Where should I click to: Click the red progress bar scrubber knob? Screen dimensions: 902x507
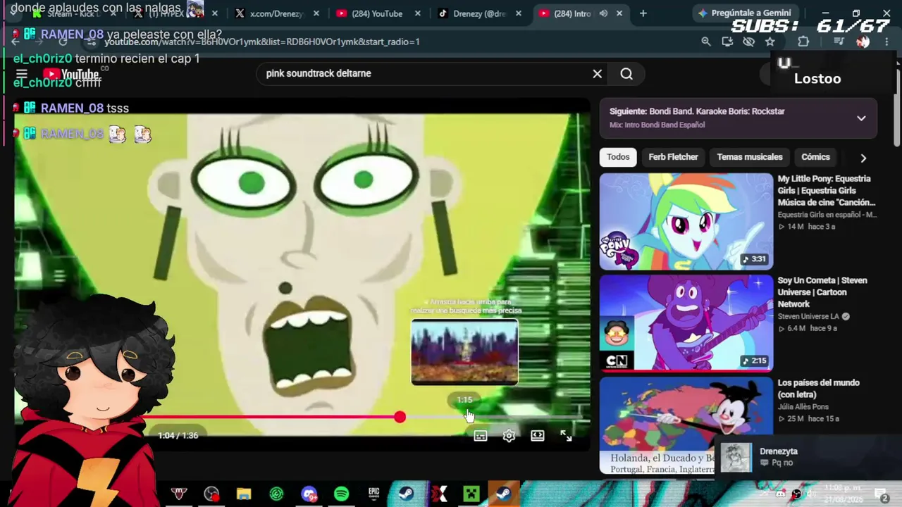[x=400, y=418]
